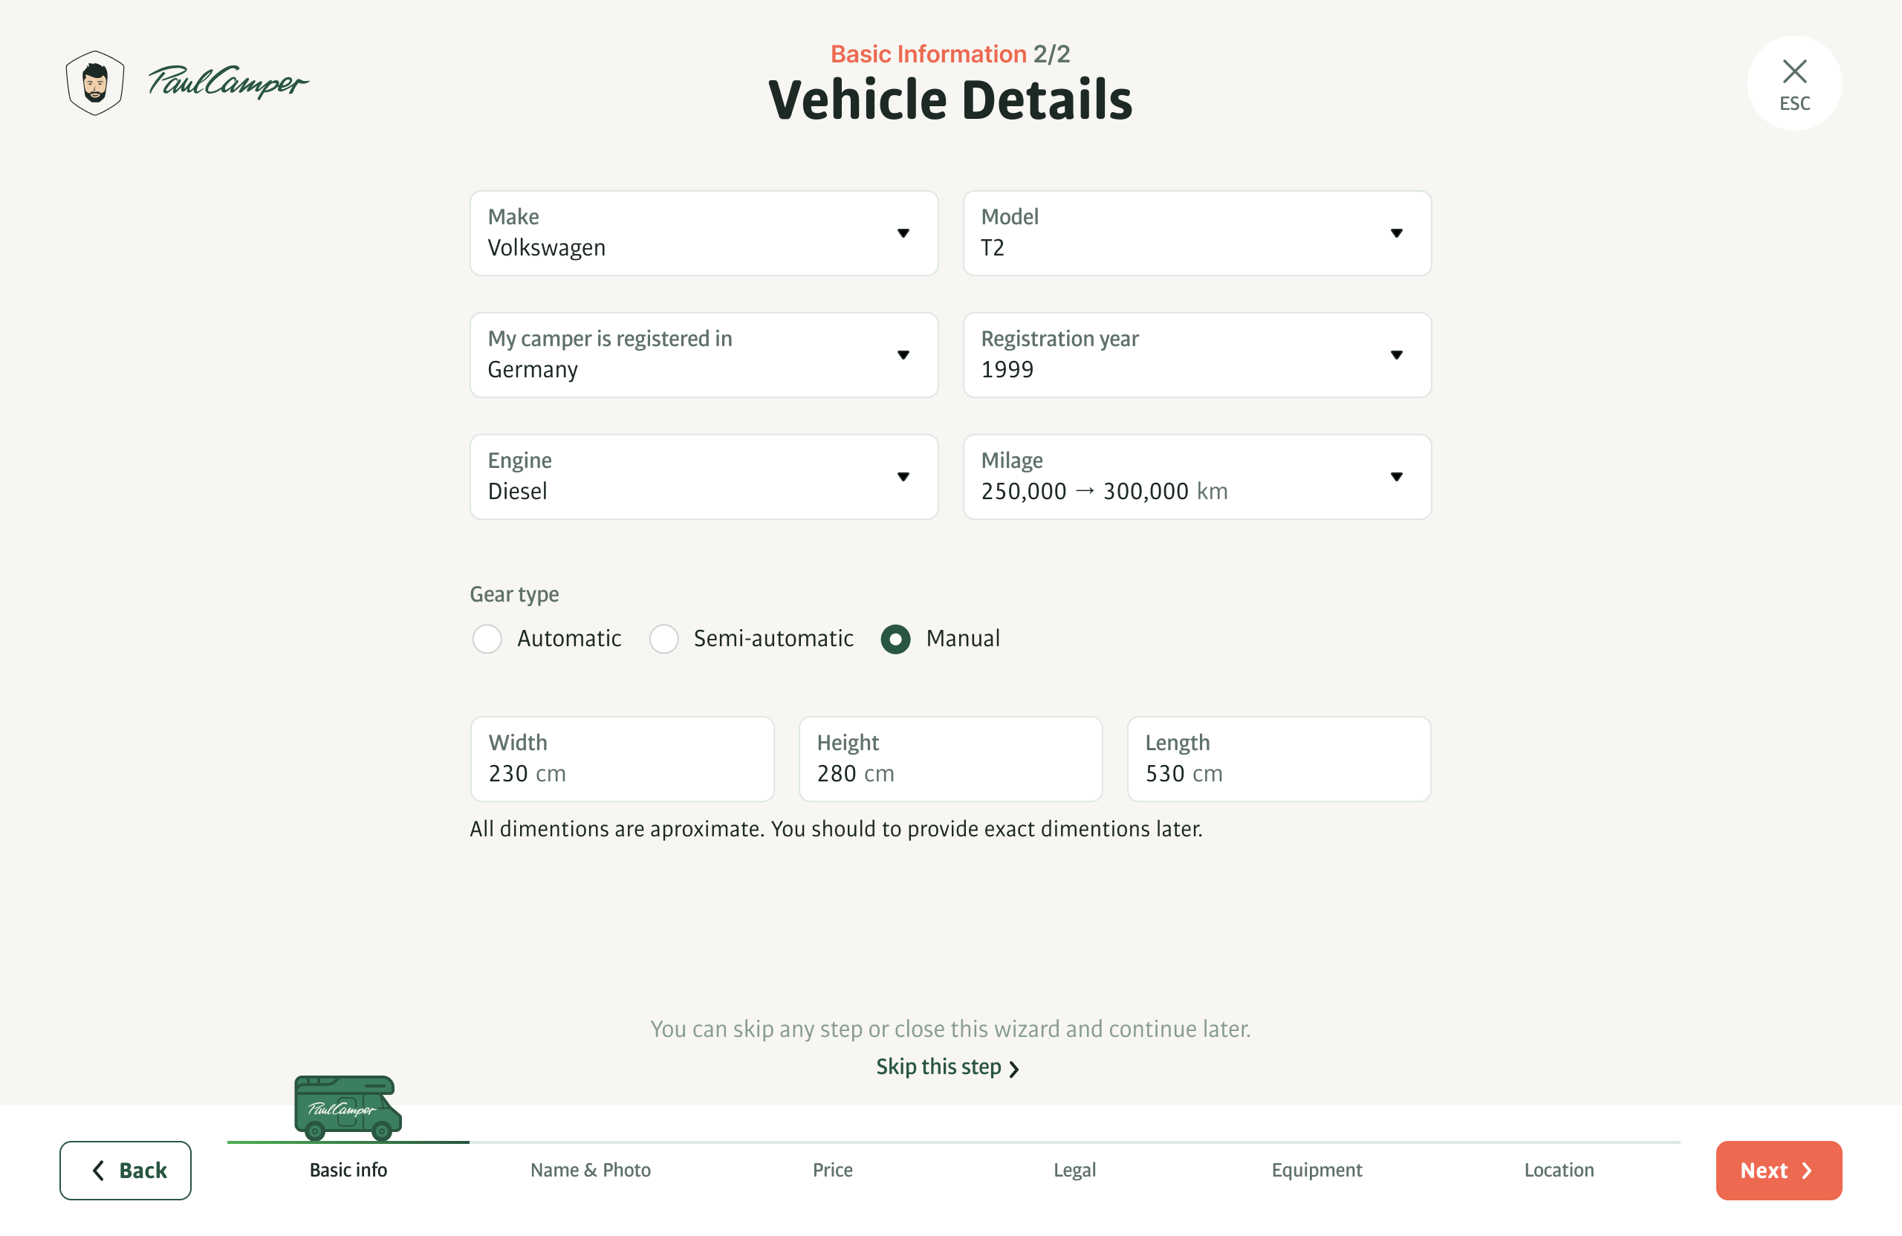Viewport: 1902px width, 1236px height.
Task: Go to the Name & Photo step
Action: click(x=591, y=1170)
